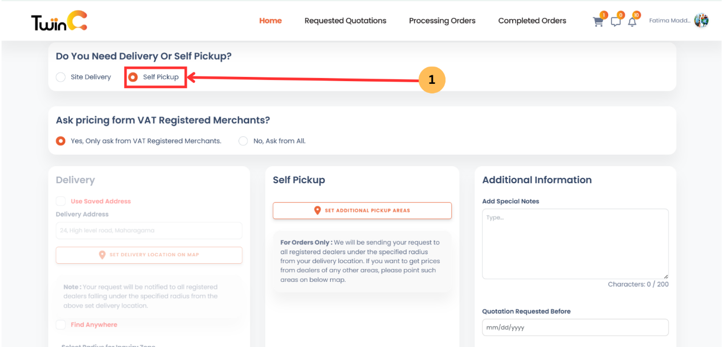Click the Add Special Notes text area
723x347 pixels.
tap(575, 243)
